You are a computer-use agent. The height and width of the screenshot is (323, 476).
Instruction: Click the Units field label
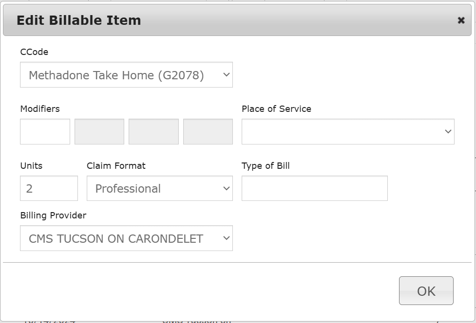click(31, 166)
